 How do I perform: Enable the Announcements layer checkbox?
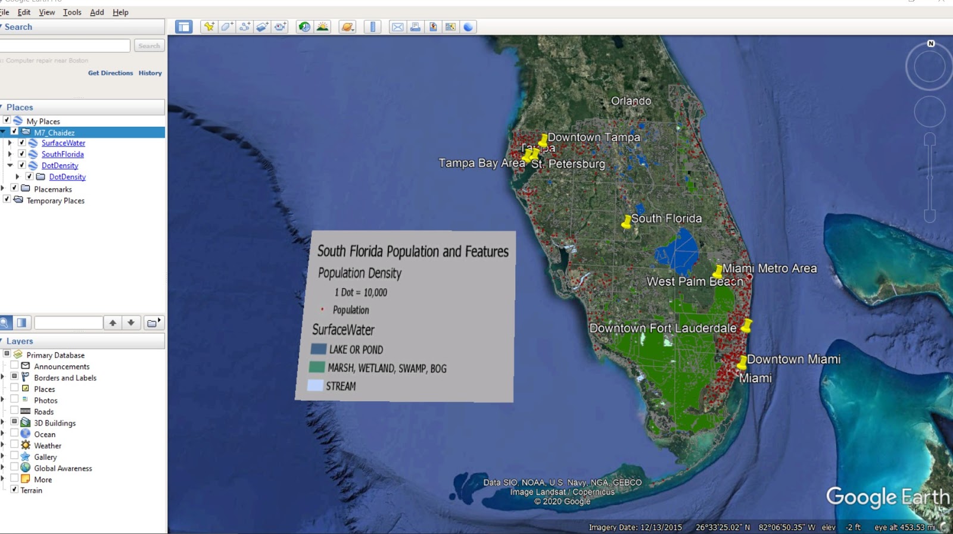point(14,366)
